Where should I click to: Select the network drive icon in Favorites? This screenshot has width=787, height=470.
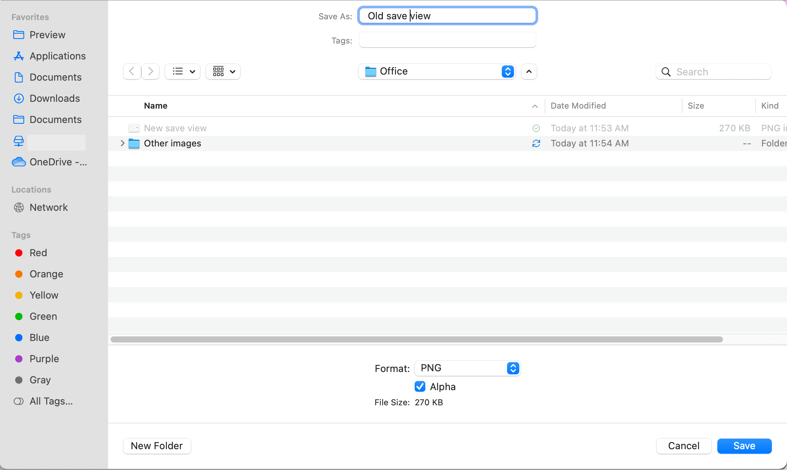click(19, 141)
